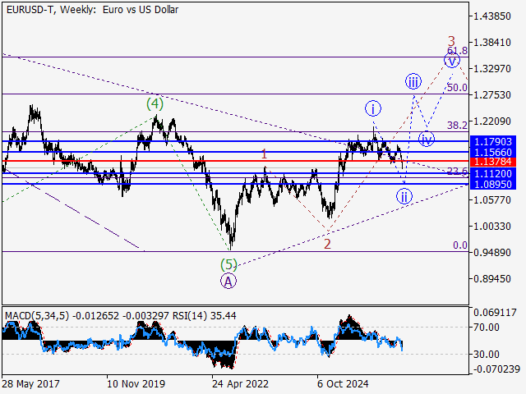The width and height of the screenshot is (526, 394).
Task: Click the 30.00 RSI level label
Action: coord(486,354)
